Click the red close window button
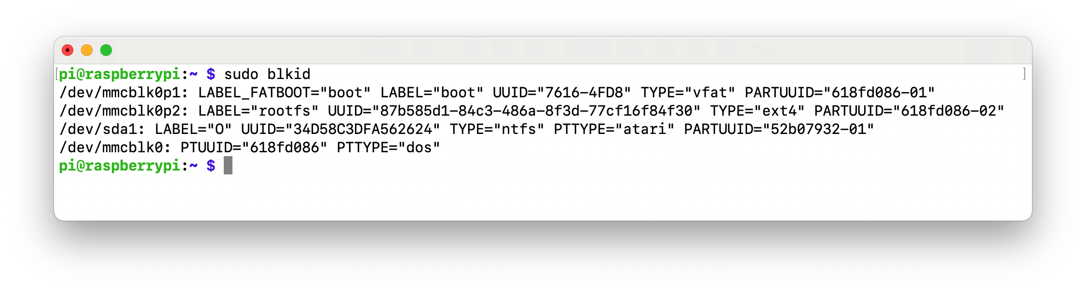 pos(68,50)
